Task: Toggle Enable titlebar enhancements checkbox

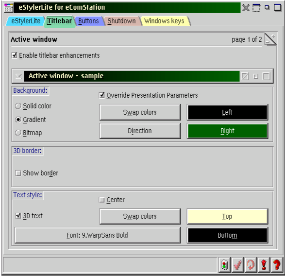Action: pos(56,55)
